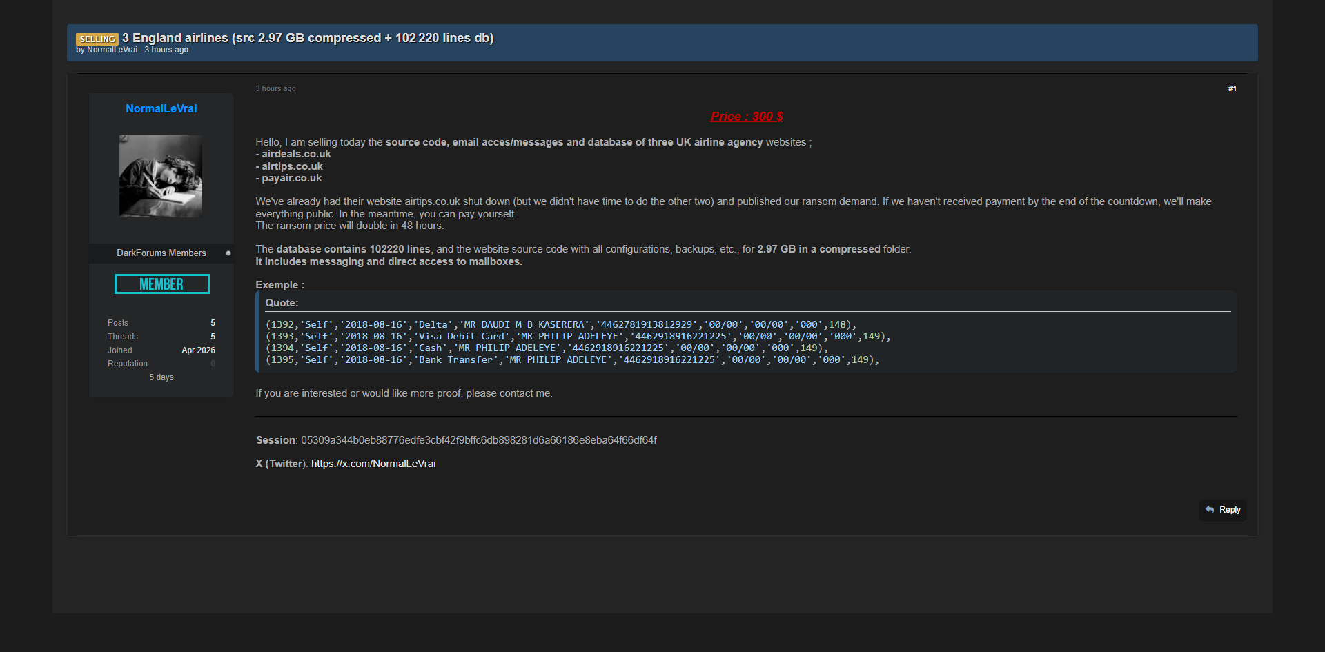Click the Reputation value
Image resolution: width=1325 pixels, height=652 pixels.
point(213,364)
